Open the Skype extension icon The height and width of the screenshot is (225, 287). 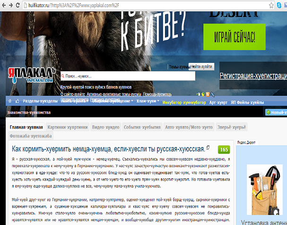pyautogui.click(x=279, y=5)
